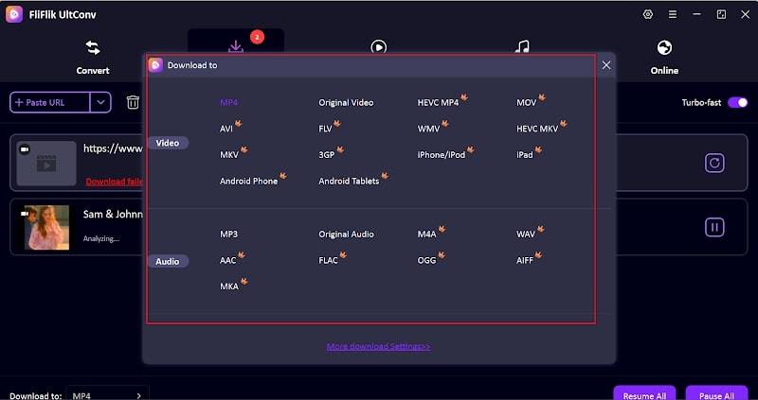Screen dimensions: 758x400
Task: Click the Audio category label
Action: click(168, 262)
